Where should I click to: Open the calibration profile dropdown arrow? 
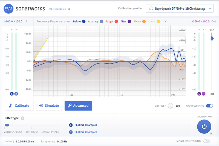tap(210, 8)
